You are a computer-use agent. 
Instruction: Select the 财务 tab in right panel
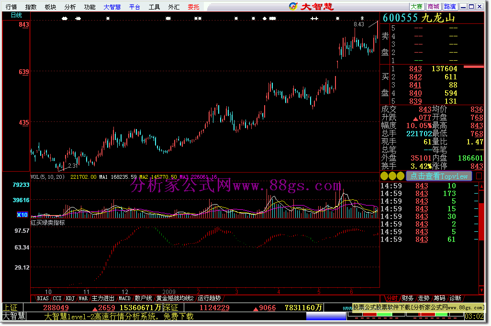click(x=408, y=298)
